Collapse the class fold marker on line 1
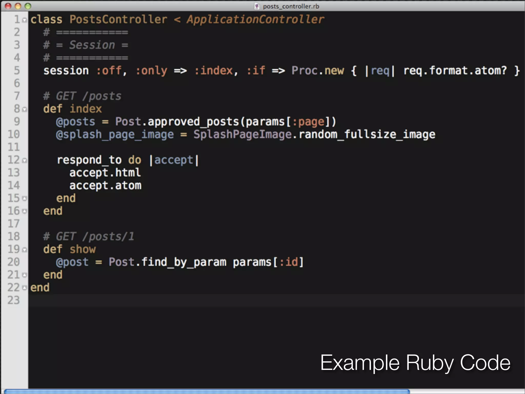The image size is (525, 394). pos(24,20)
